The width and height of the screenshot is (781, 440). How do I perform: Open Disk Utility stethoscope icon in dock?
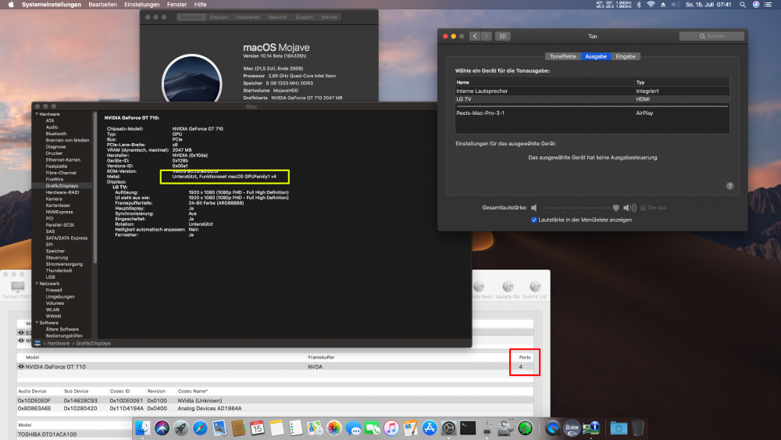click(x=506, y=428)
